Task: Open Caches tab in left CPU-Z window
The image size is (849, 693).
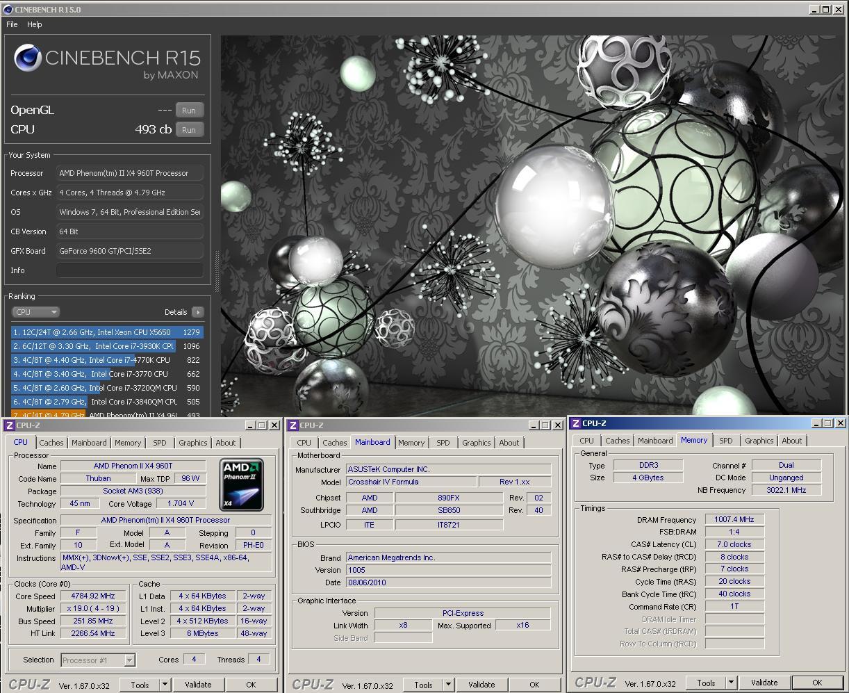Action: (51, 443)
